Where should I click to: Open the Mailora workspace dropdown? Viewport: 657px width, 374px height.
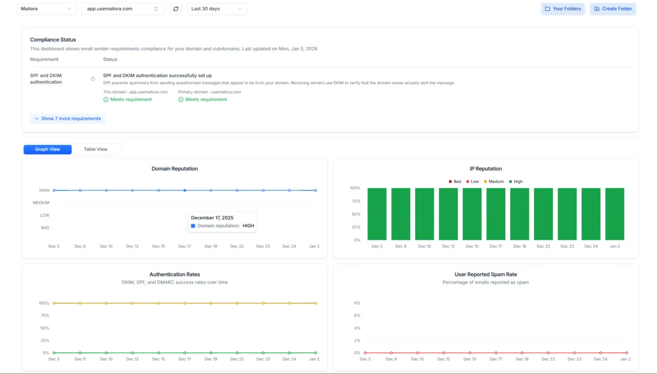tap(46, 9)
